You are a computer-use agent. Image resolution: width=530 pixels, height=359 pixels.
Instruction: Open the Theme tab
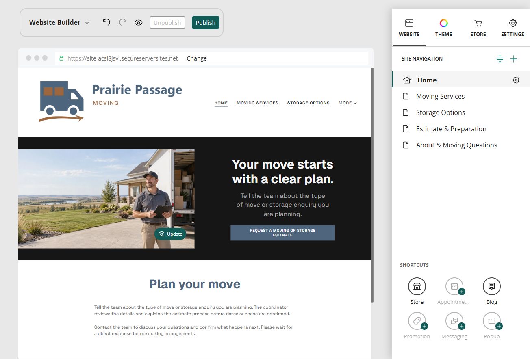point(443,28)
